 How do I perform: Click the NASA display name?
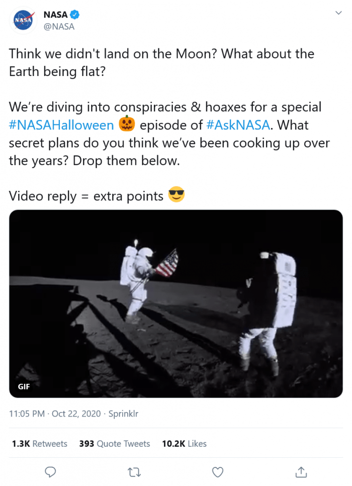[55, 15]
